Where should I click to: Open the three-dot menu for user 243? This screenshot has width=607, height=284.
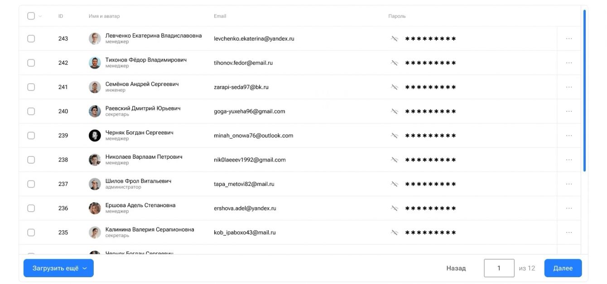(569, 39)
